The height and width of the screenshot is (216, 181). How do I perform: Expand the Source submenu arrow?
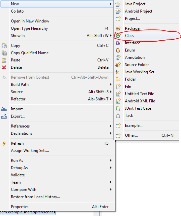tap(110, 91)
